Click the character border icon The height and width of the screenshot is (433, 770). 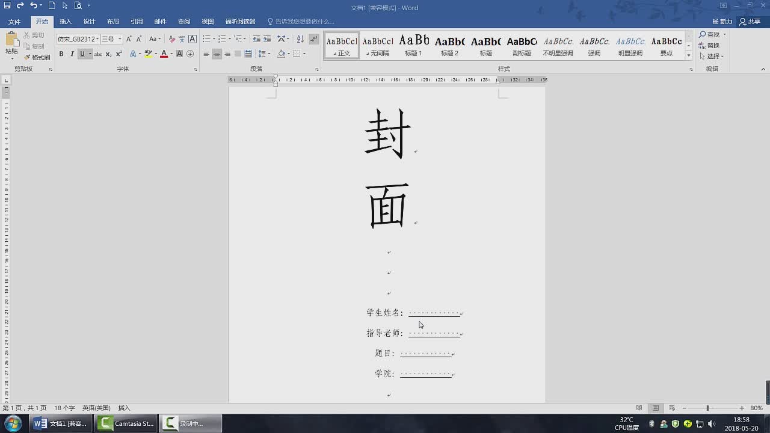click(x=192, y=38)
